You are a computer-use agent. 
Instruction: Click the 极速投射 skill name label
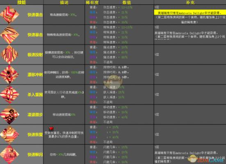coord(35,55)
